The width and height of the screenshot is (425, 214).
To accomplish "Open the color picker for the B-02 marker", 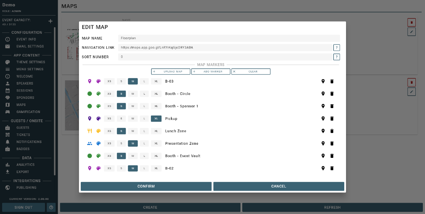I will tap(98, 168).
